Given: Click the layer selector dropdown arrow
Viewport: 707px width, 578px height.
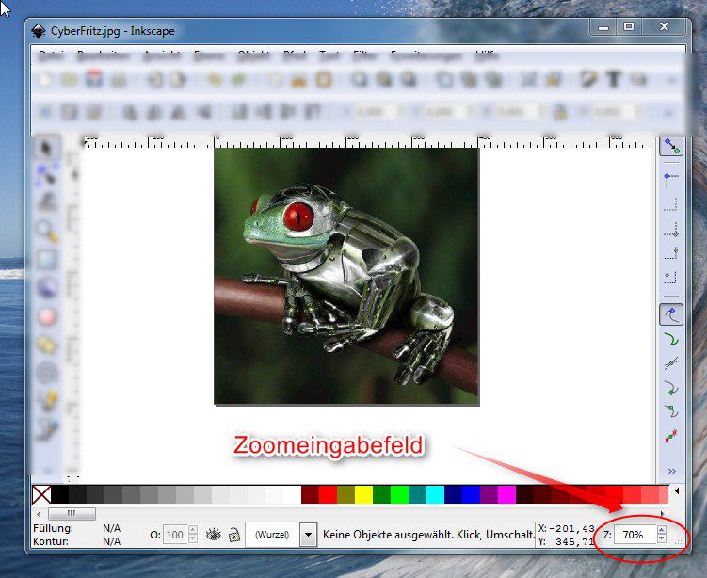Looking at the screenshot, I should (x=309, y=535).
